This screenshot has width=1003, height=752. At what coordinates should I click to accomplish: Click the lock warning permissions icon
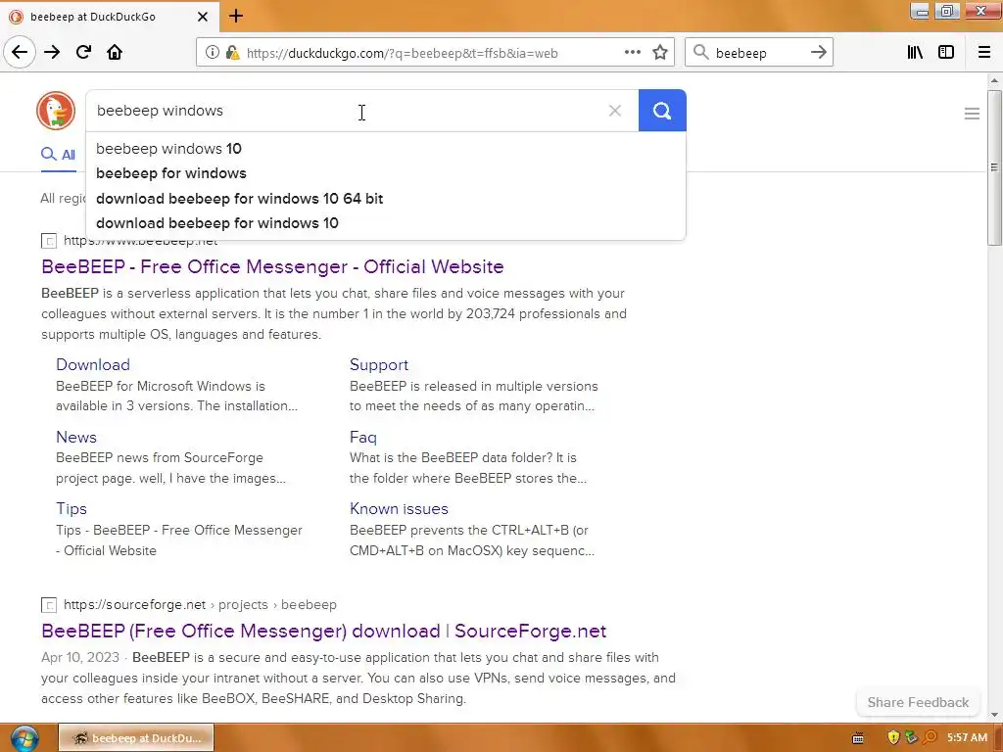(x=232, y=53)
